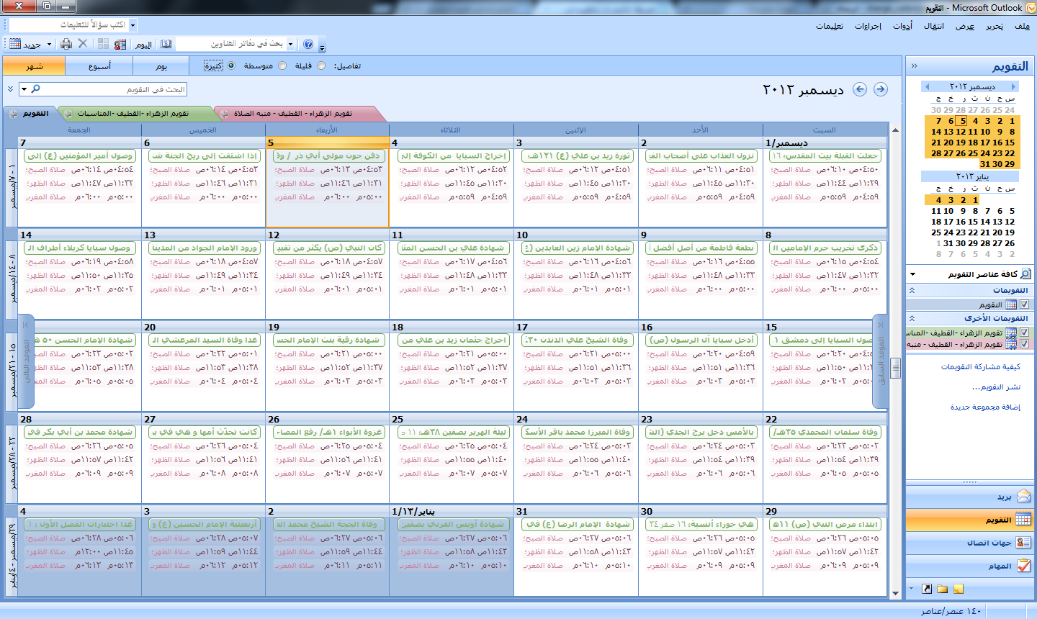1037x619 pixels.
Task: Click the اكتب سؤالاً للتعليمات help box
Action: [x=69, y=25]
